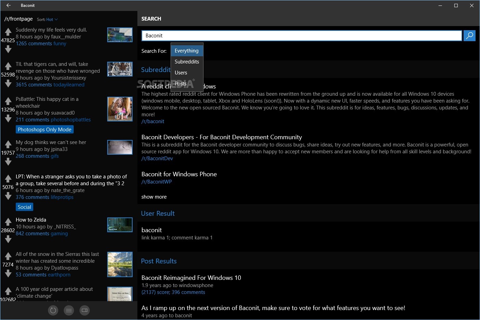This screenshot has height=320, width=480.
Task: Upvote the 'How to Zelda' post
Action: point(8,222)
